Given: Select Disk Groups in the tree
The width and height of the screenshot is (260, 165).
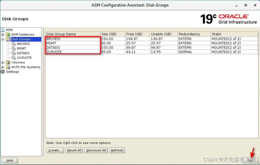Looking at the screenshot, I should 21,39.
